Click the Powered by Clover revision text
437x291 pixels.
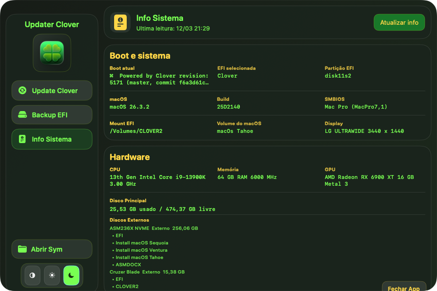(159, 79)
